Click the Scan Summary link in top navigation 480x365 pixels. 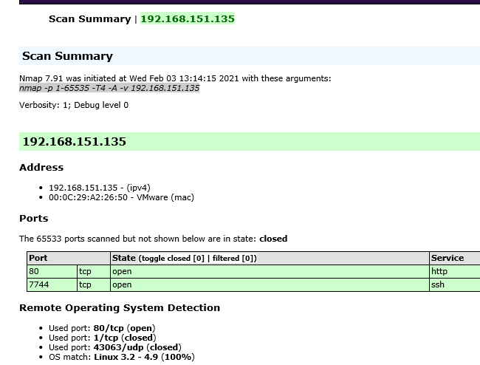pos(89,19)
